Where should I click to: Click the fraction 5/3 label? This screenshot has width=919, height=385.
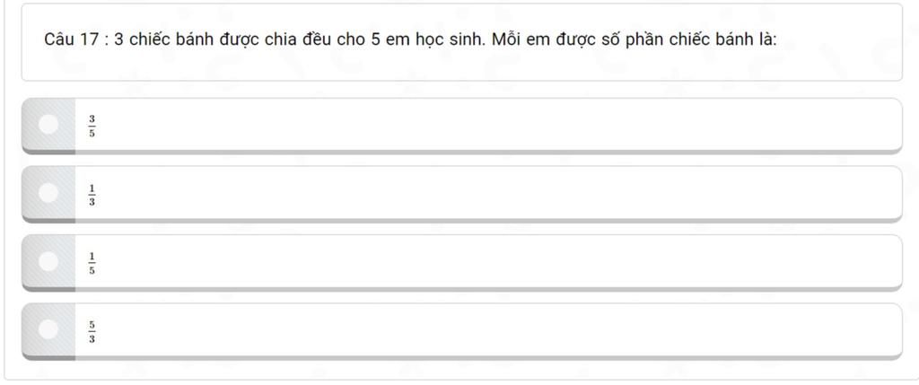(x=92, y=332)
